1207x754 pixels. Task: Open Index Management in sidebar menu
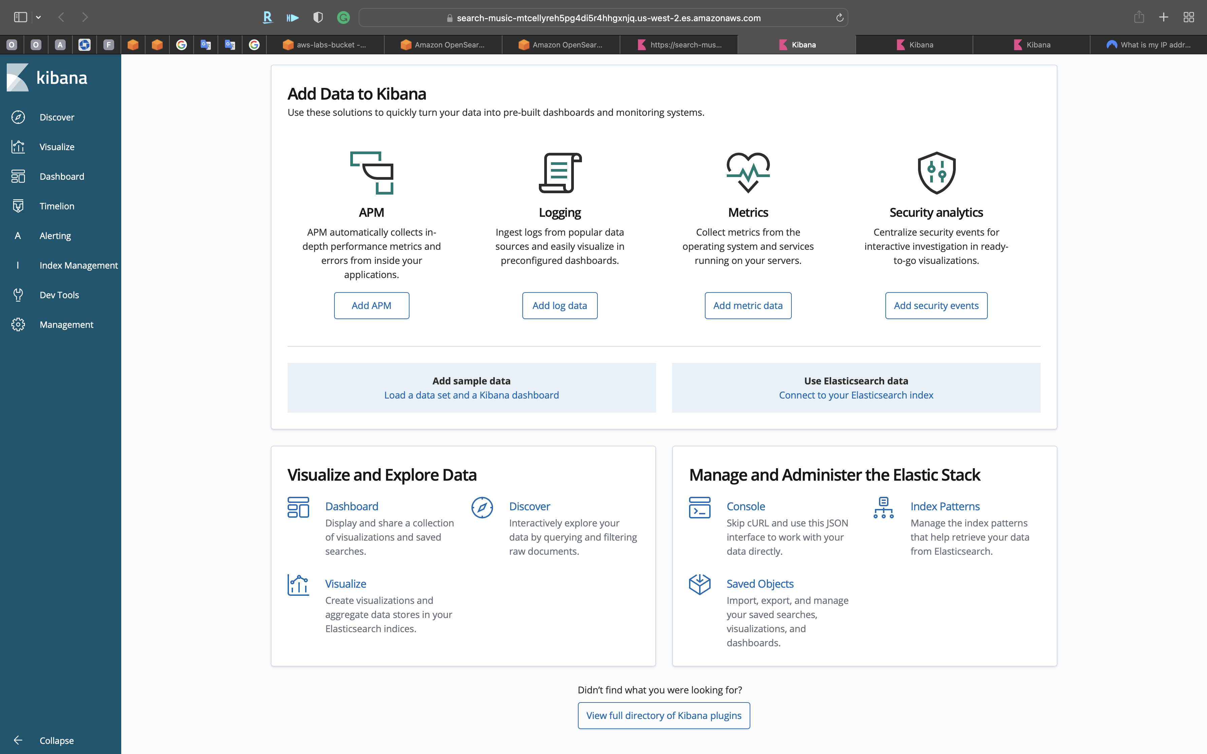coord(78,265)
